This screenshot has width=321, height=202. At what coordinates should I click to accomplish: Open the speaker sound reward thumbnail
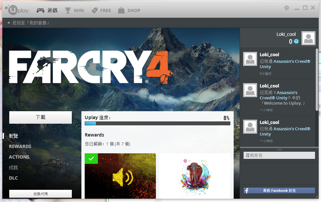(120, 176)
